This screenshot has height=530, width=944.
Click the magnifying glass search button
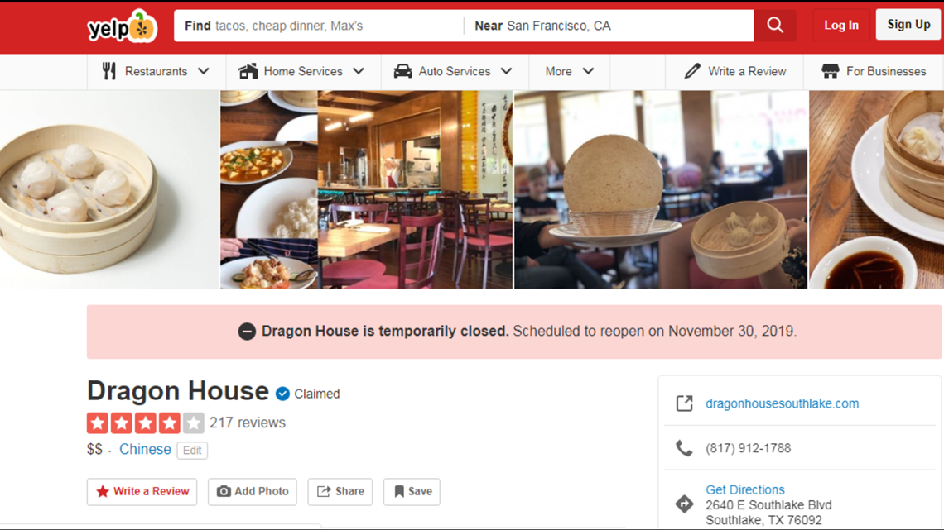[775, 26]
